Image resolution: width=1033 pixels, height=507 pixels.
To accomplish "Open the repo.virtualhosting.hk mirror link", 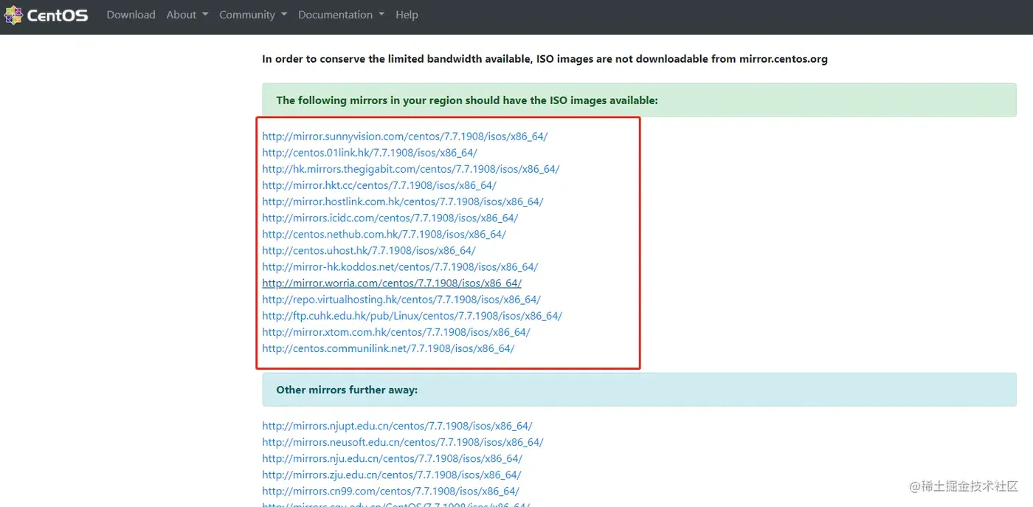I will (401, 299).
